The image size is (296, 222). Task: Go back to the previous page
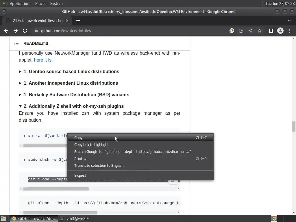[x=6, y=31]
